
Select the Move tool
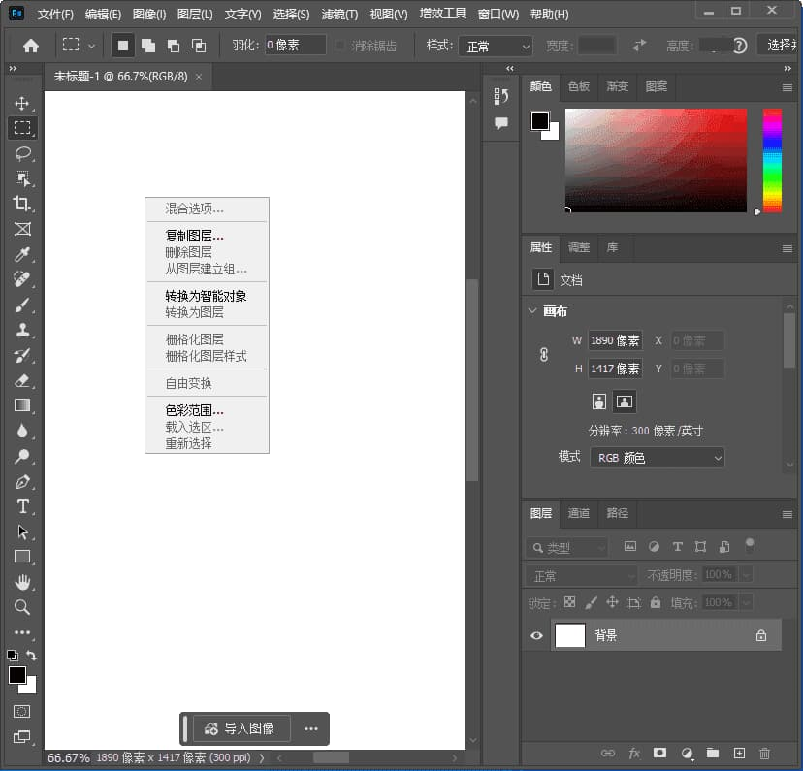pos(22,102)
